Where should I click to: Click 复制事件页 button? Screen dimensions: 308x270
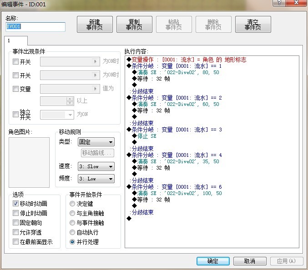pos(134,25)
